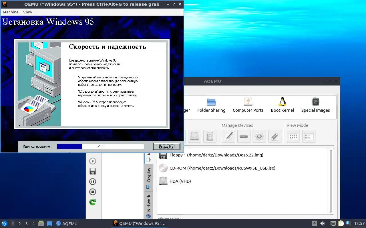Switch to icon grid View Mode

coord(293,136)
